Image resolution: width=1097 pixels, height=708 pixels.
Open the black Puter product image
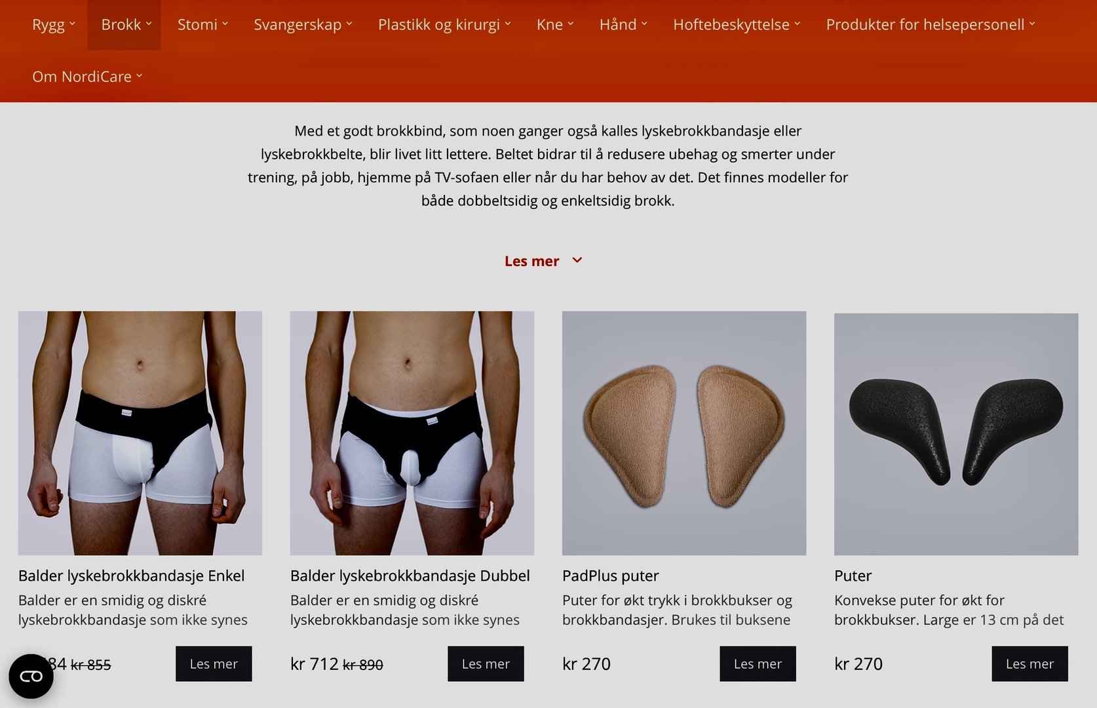956,434
